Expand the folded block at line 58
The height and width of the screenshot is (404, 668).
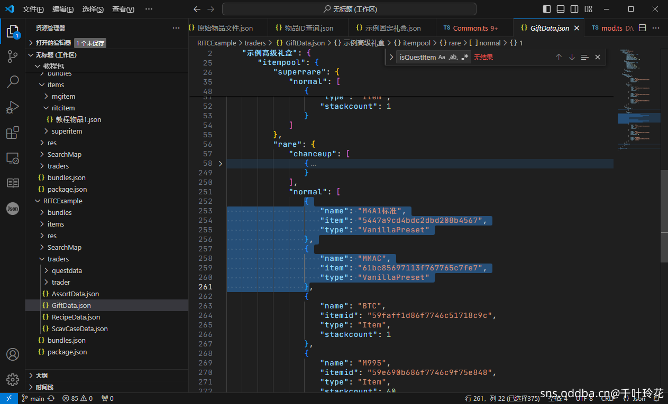point(221,163)
